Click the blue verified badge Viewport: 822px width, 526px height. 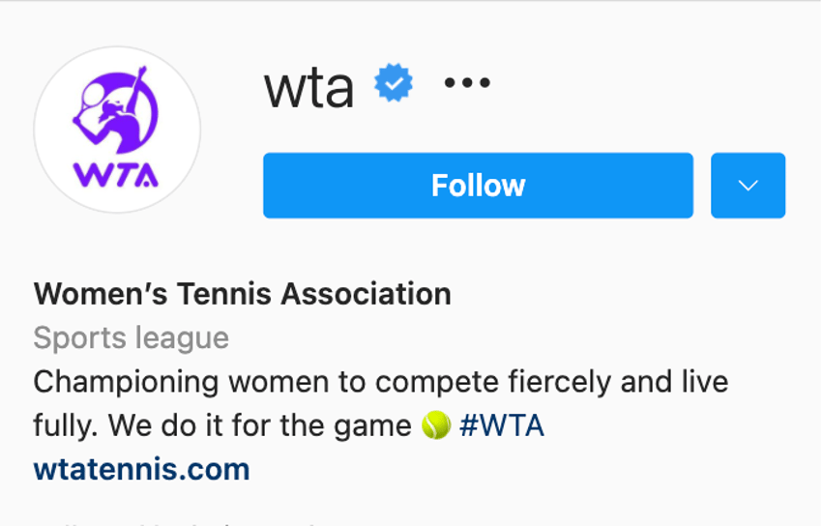(394, 82)
